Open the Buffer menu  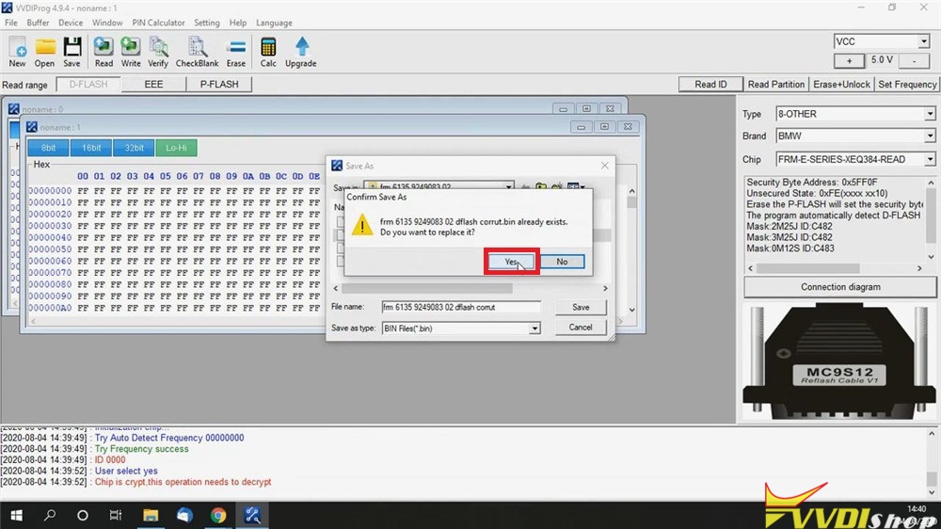tap(38, 23)
